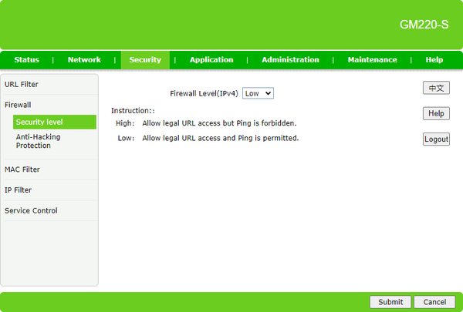The image size is (463, 312).
Task: Select Firewall in the sidebar
Action: pyautogui.click(x=19, y=104)
